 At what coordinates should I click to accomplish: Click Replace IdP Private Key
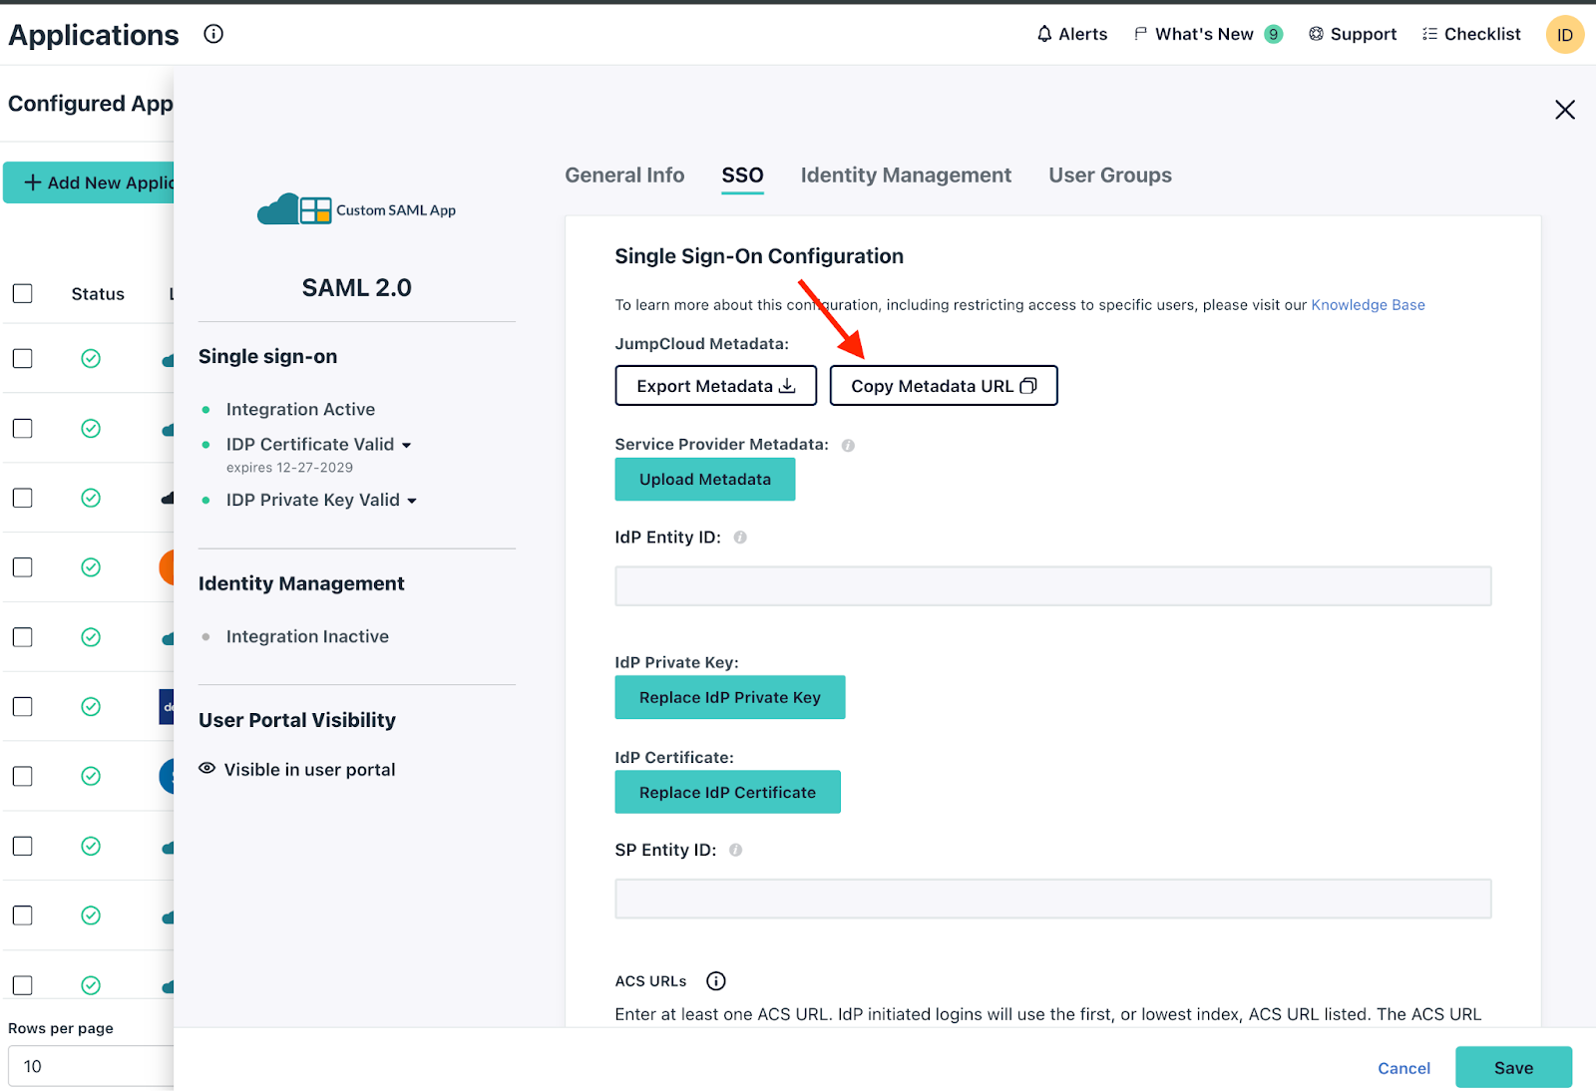pyautogui.click(x=730, y=698)
